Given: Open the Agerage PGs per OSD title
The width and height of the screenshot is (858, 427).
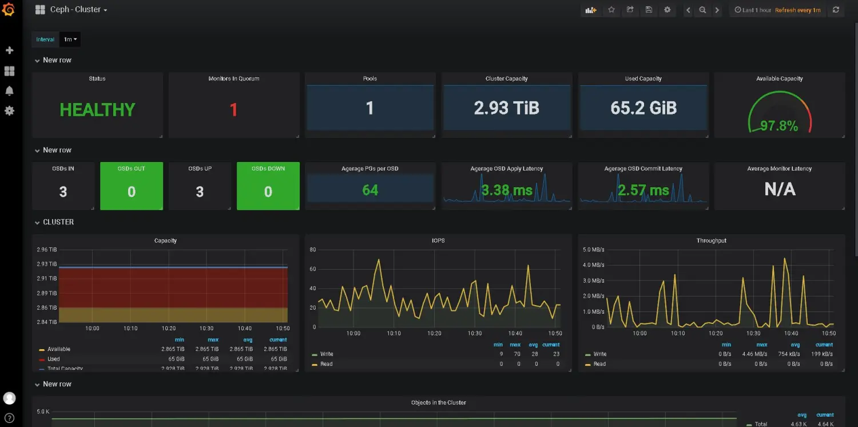Looking at the screenshot, I should [x=370, y=169].
